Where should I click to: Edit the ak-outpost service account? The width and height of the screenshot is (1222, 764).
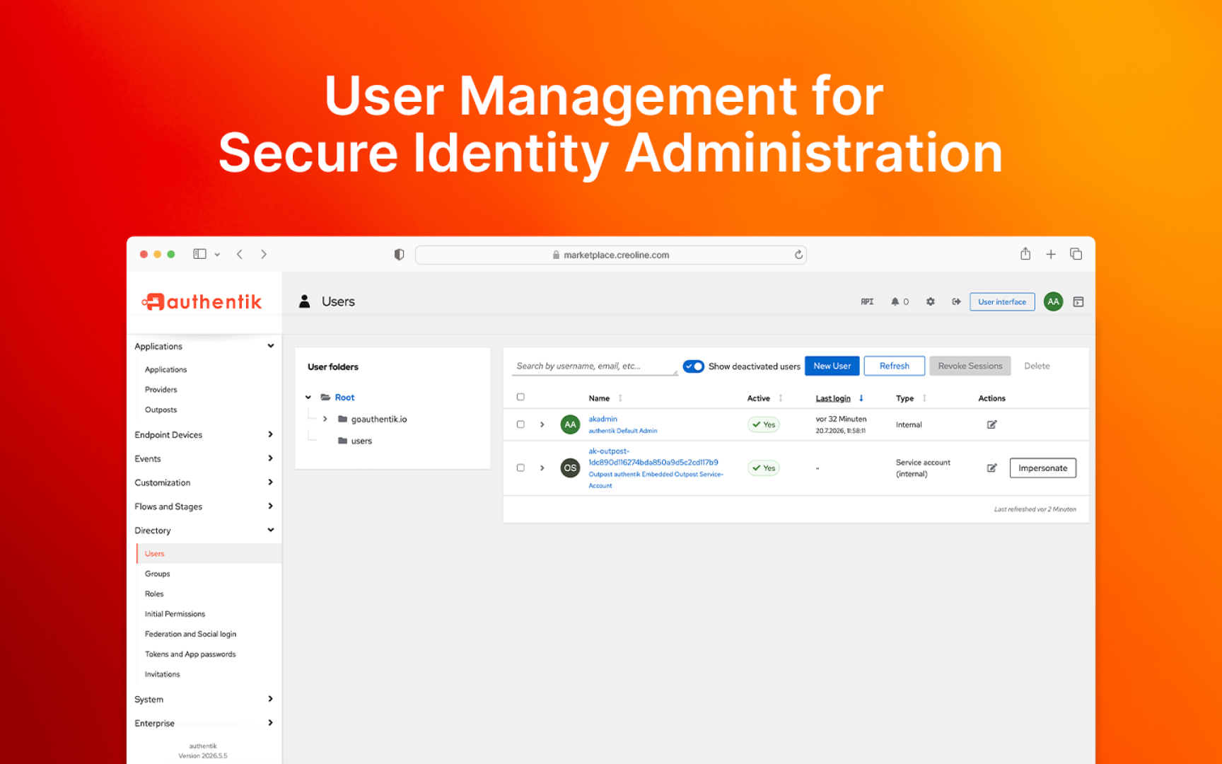[x=992, y=468]
